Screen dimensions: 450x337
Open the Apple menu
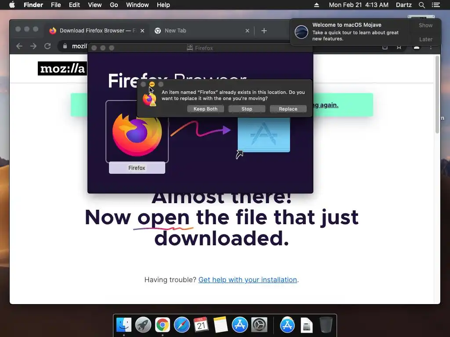click(x=12, y=5)
